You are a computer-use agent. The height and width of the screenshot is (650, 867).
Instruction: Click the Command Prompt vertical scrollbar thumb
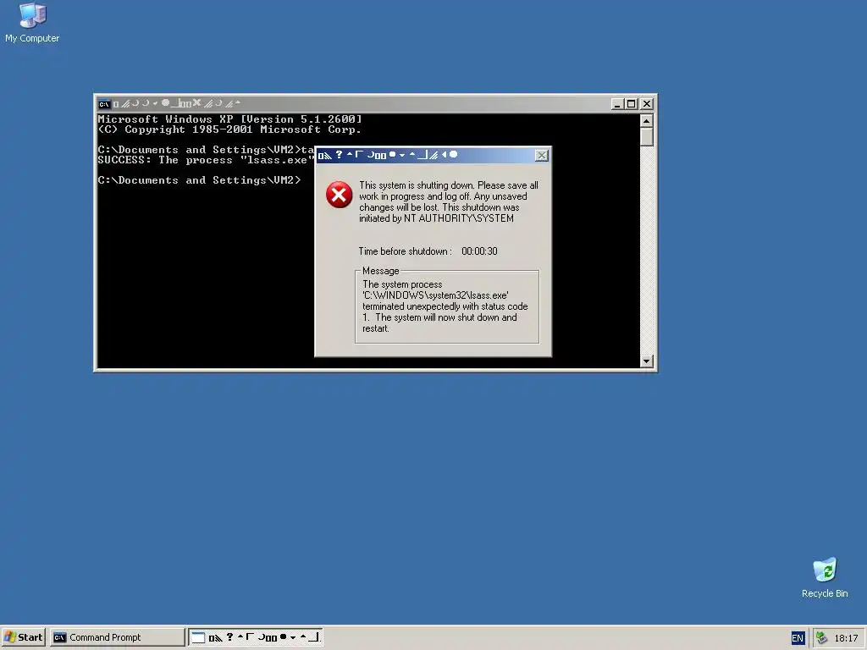(646, 136)
